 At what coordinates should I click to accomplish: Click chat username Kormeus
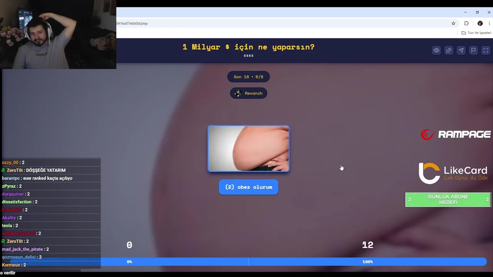coord(11,265)
